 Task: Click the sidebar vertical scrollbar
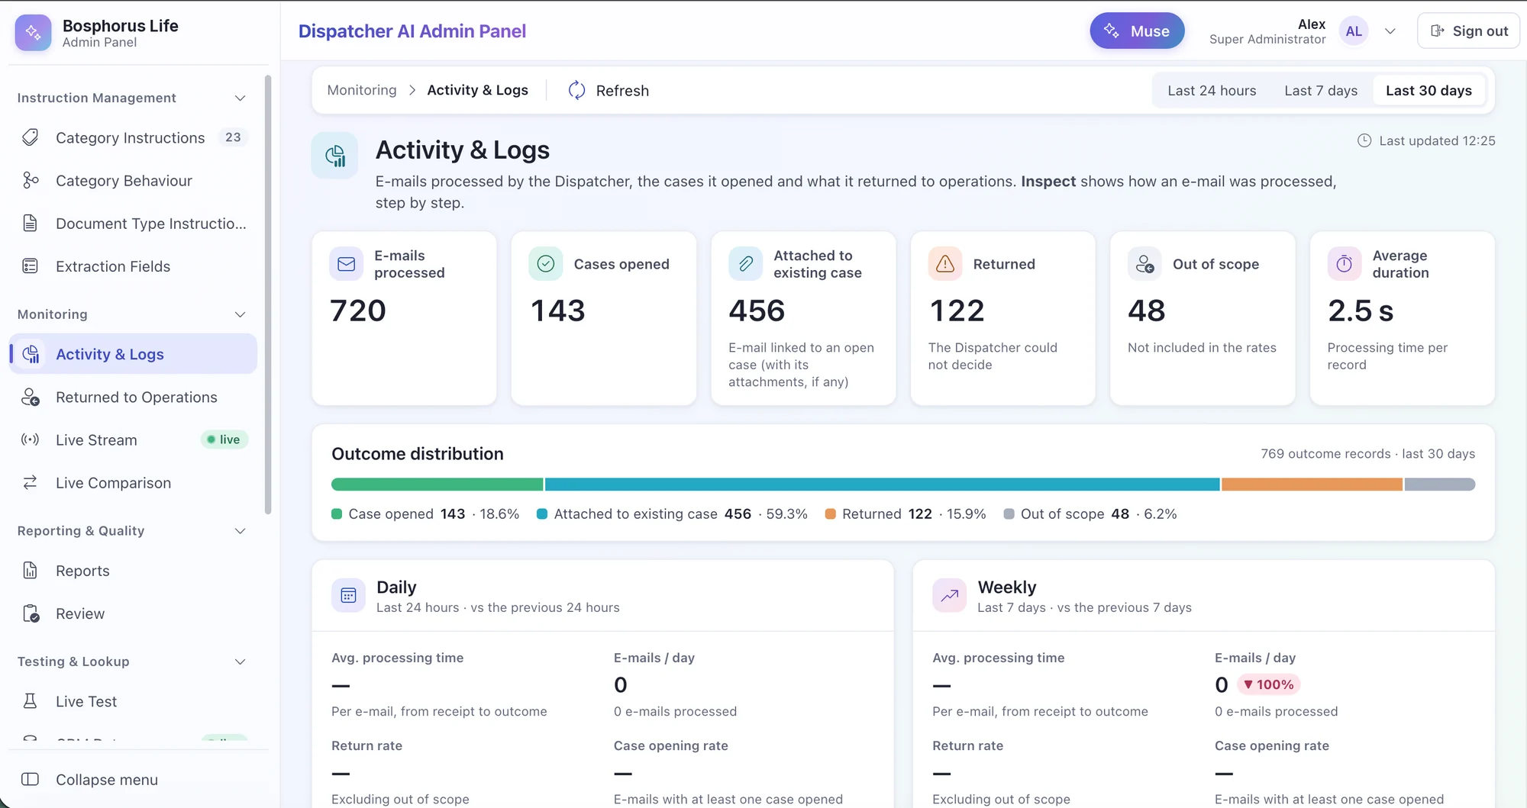[x=268, y=295]
